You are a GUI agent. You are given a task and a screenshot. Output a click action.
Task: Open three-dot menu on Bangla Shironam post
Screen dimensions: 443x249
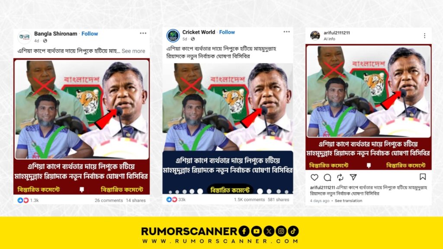pos(143,33)
